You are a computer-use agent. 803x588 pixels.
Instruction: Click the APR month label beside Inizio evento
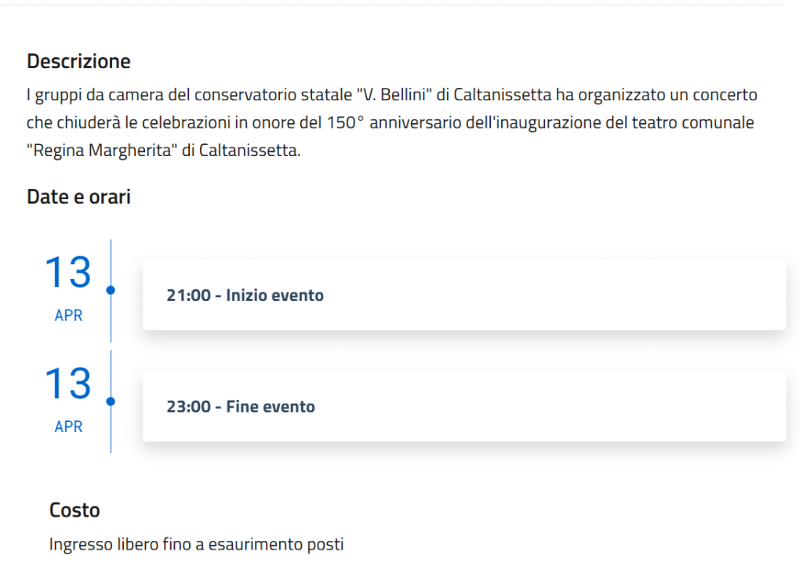click(x=68, y=316)
